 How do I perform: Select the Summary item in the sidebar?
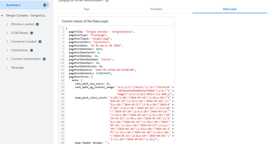coord(13,5)
